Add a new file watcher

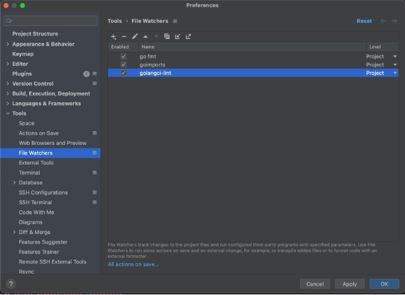pos(114,36)
